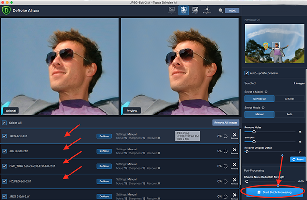
Task: Remove JPG 3-Edit-2.tif from the list
Action: (x=235, y=150)
